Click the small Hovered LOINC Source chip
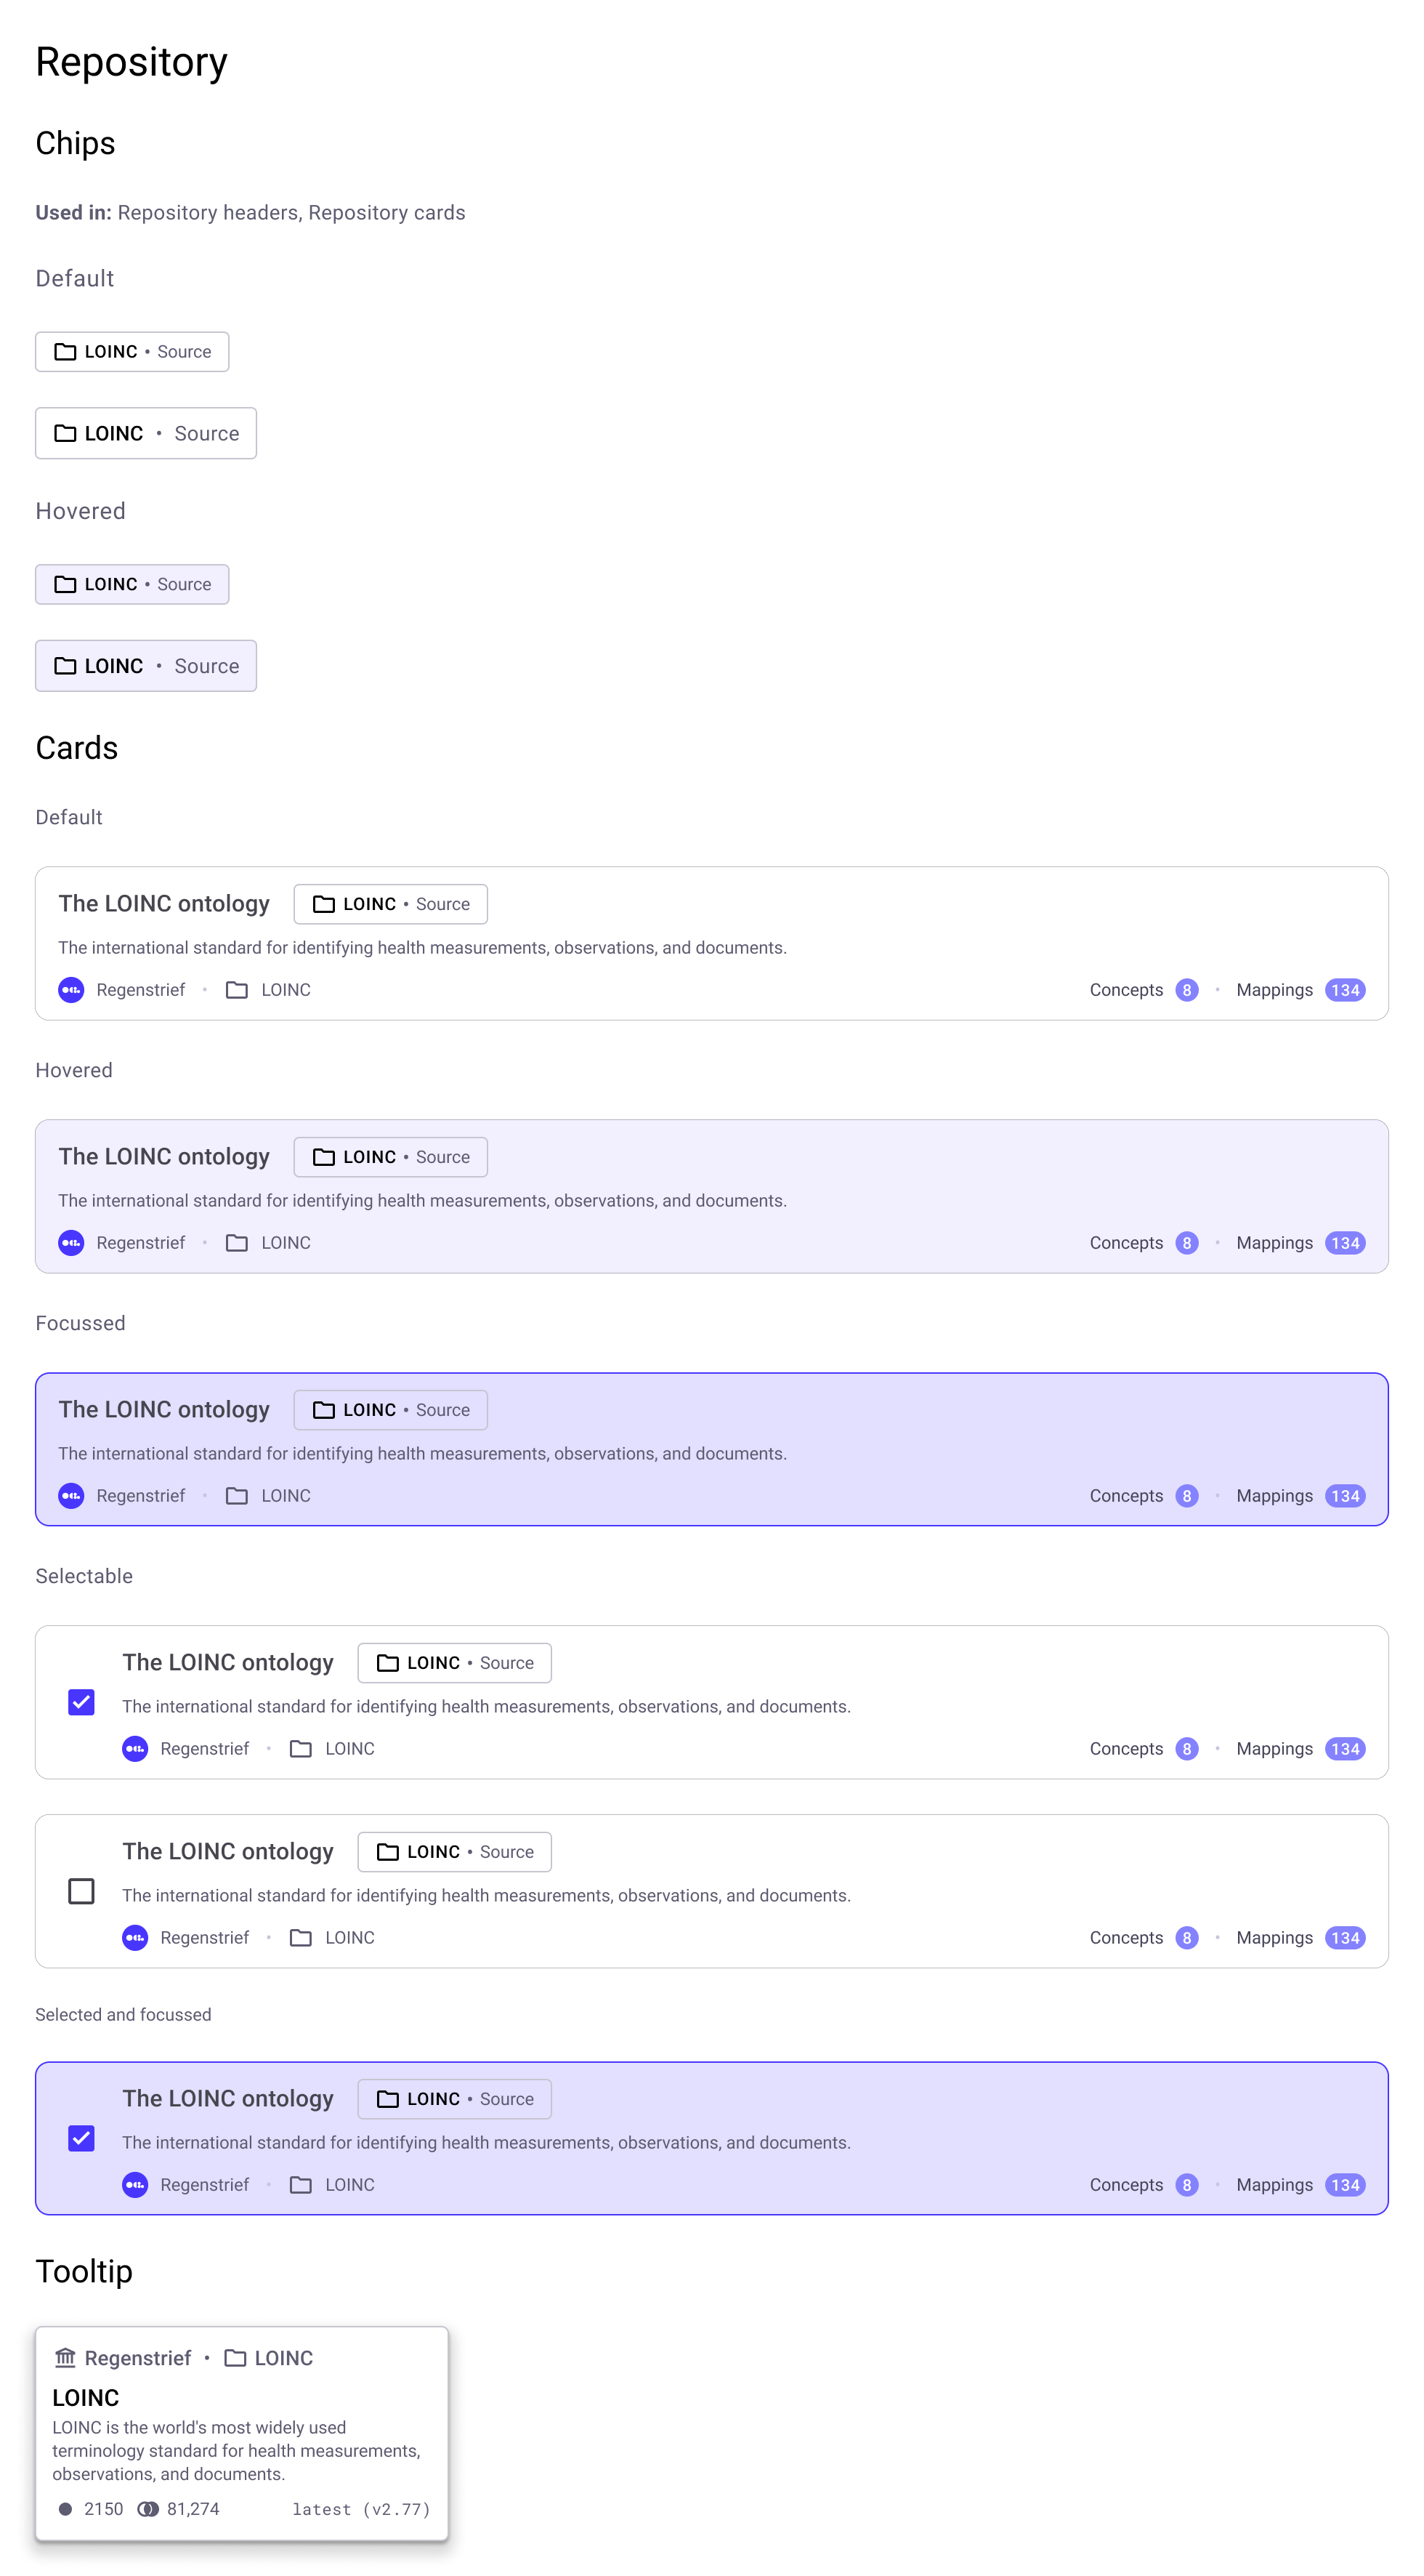Screen dimensions: 1424x2576 pos(132,584)
